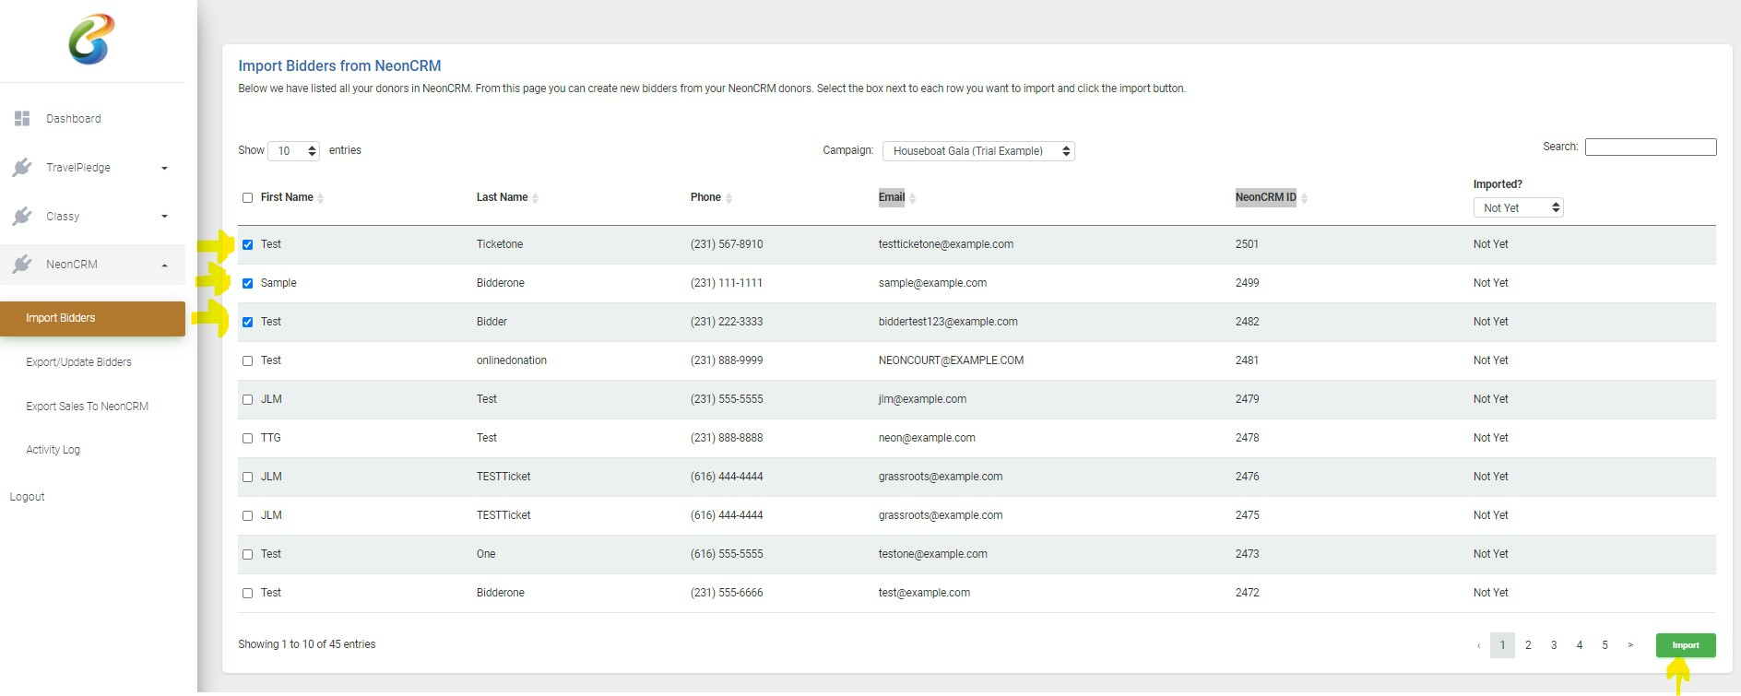Click the colorful logo at top left

click(91, 39)
